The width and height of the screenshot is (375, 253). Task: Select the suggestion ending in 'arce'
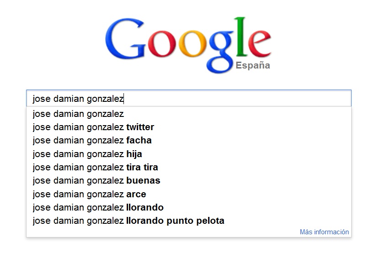(189, 194)
